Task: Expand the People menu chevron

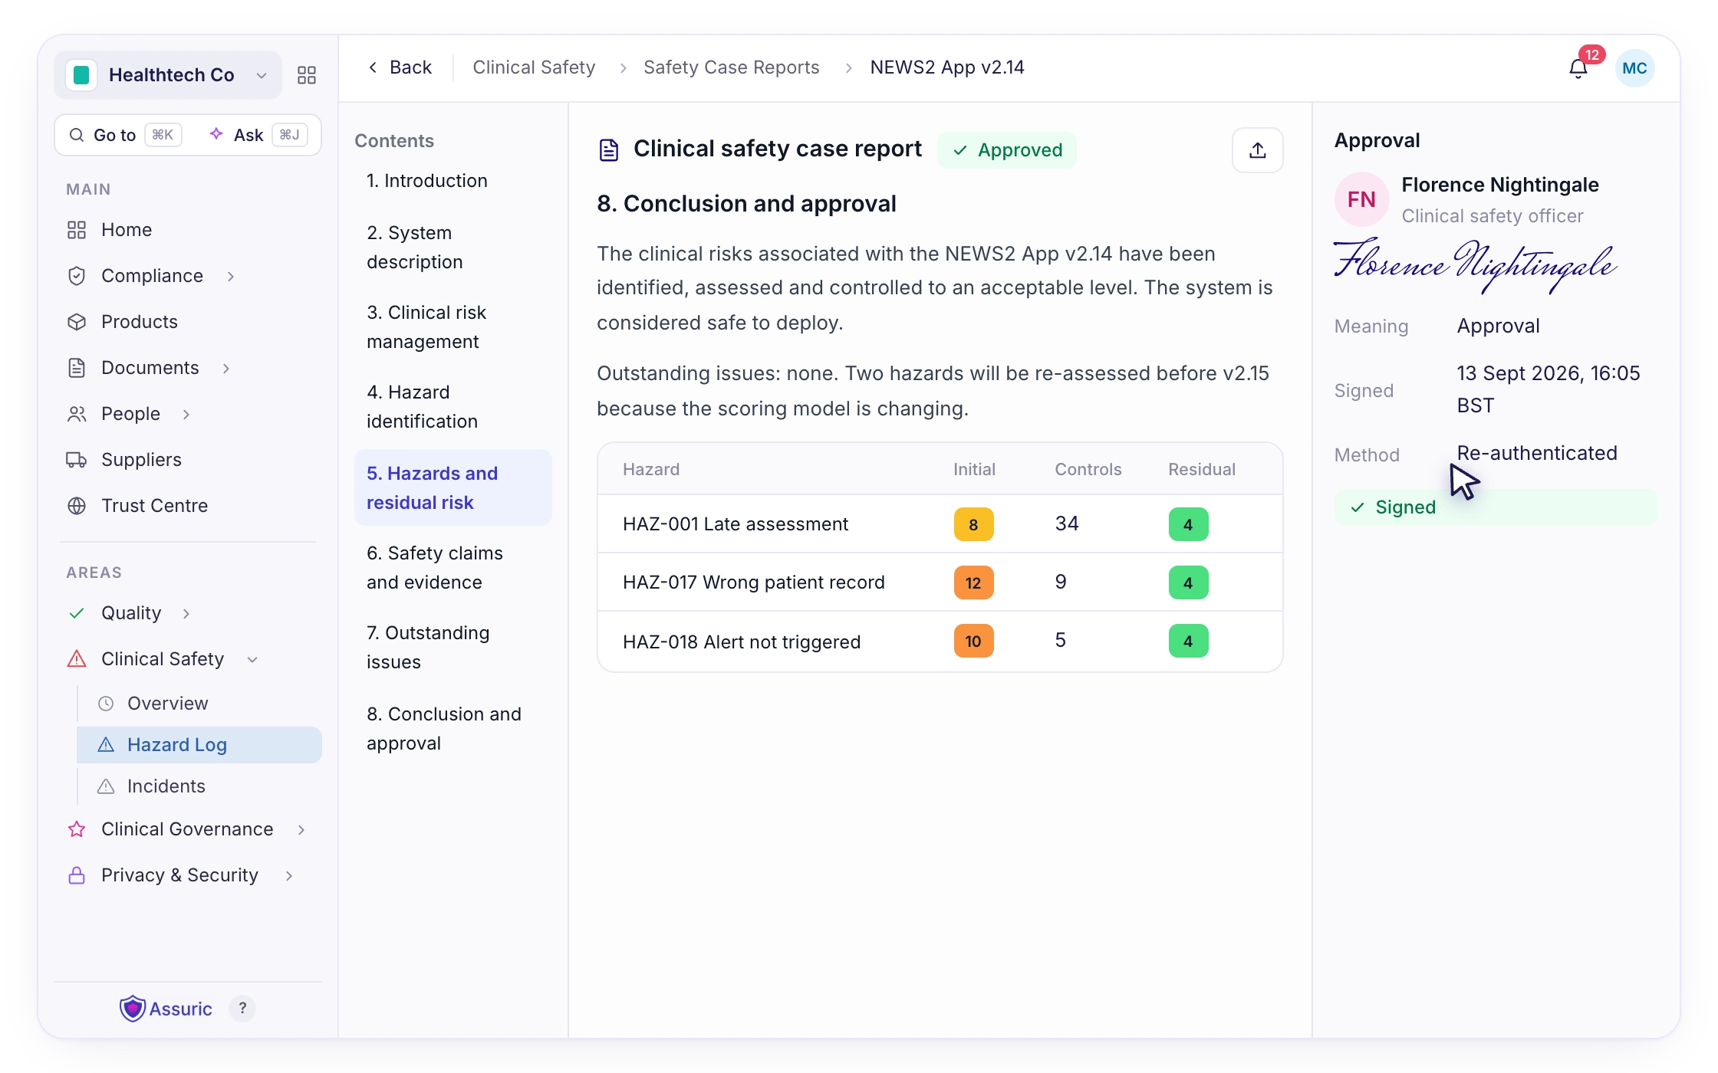Action: pos(186,415)
